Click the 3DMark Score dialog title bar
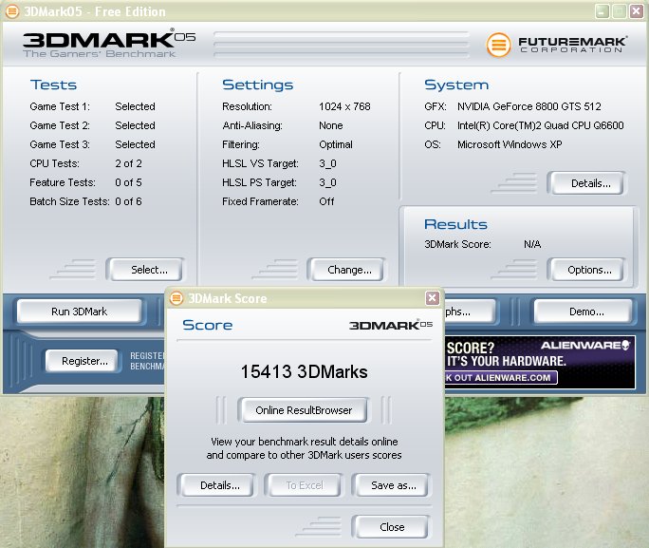Viewport: 649px width, 548px height. pyautogui.click(x=304, y=298)
